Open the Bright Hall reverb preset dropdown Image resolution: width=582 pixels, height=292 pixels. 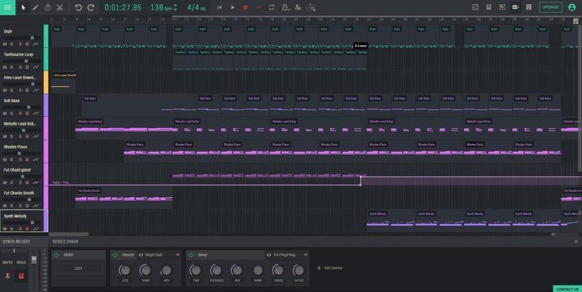(178, 254)
